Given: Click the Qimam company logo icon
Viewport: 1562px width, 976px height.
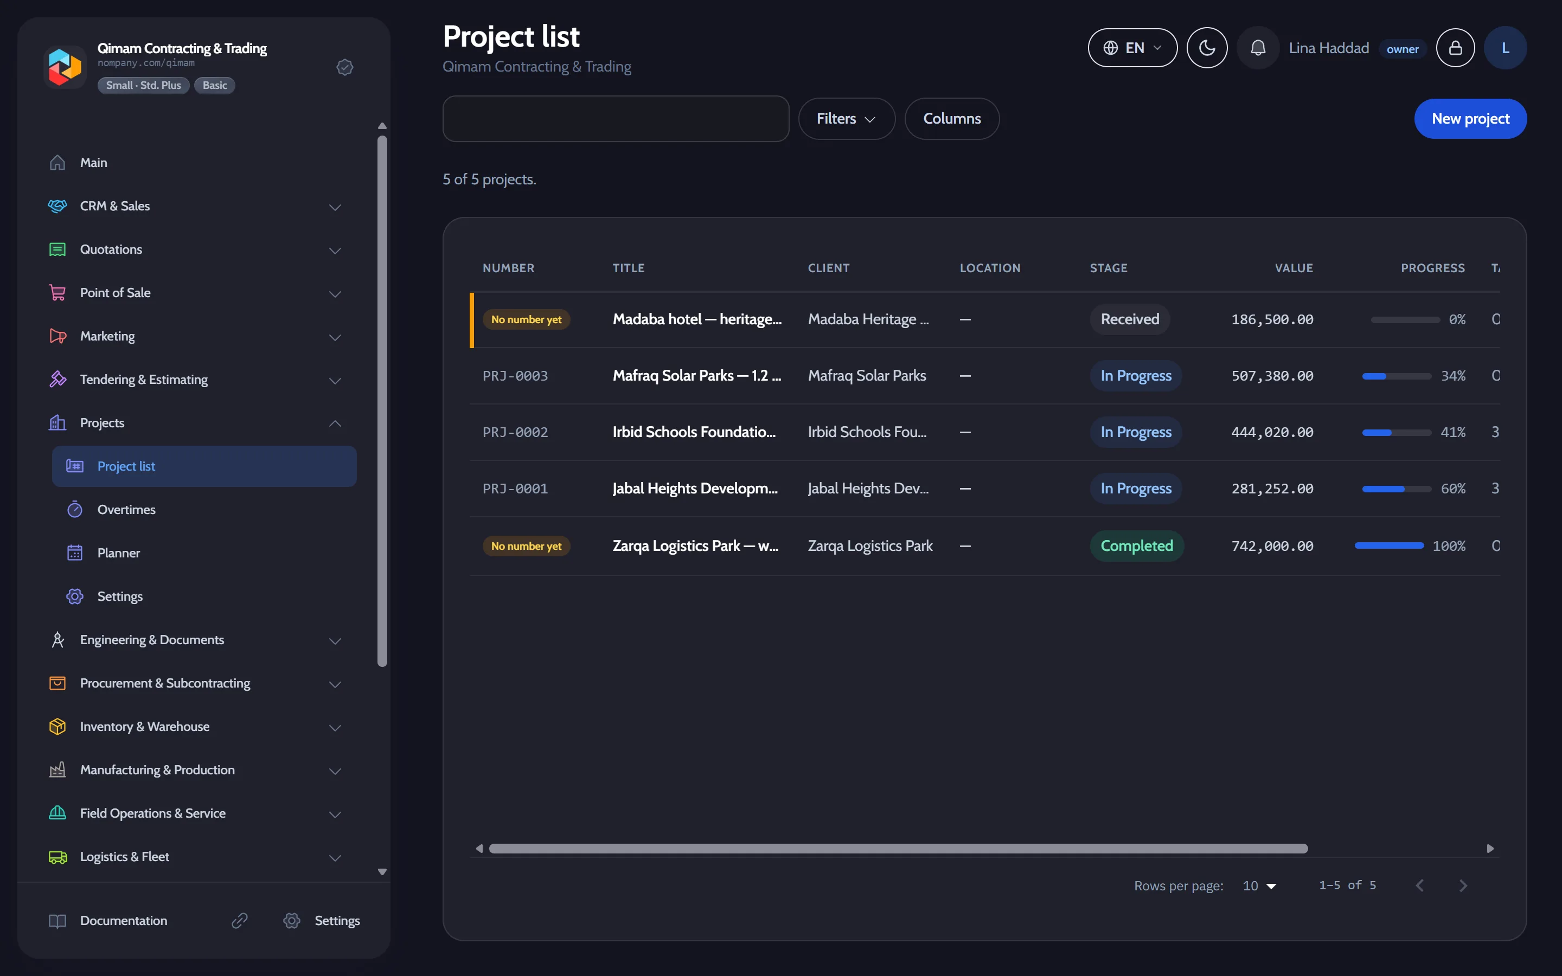Looking at the screenshot, I should (65, 67).
